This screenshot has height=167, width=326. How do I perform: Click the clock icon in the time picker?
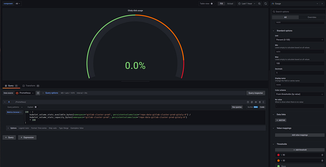pyautogui.click(x=239, y=4)
